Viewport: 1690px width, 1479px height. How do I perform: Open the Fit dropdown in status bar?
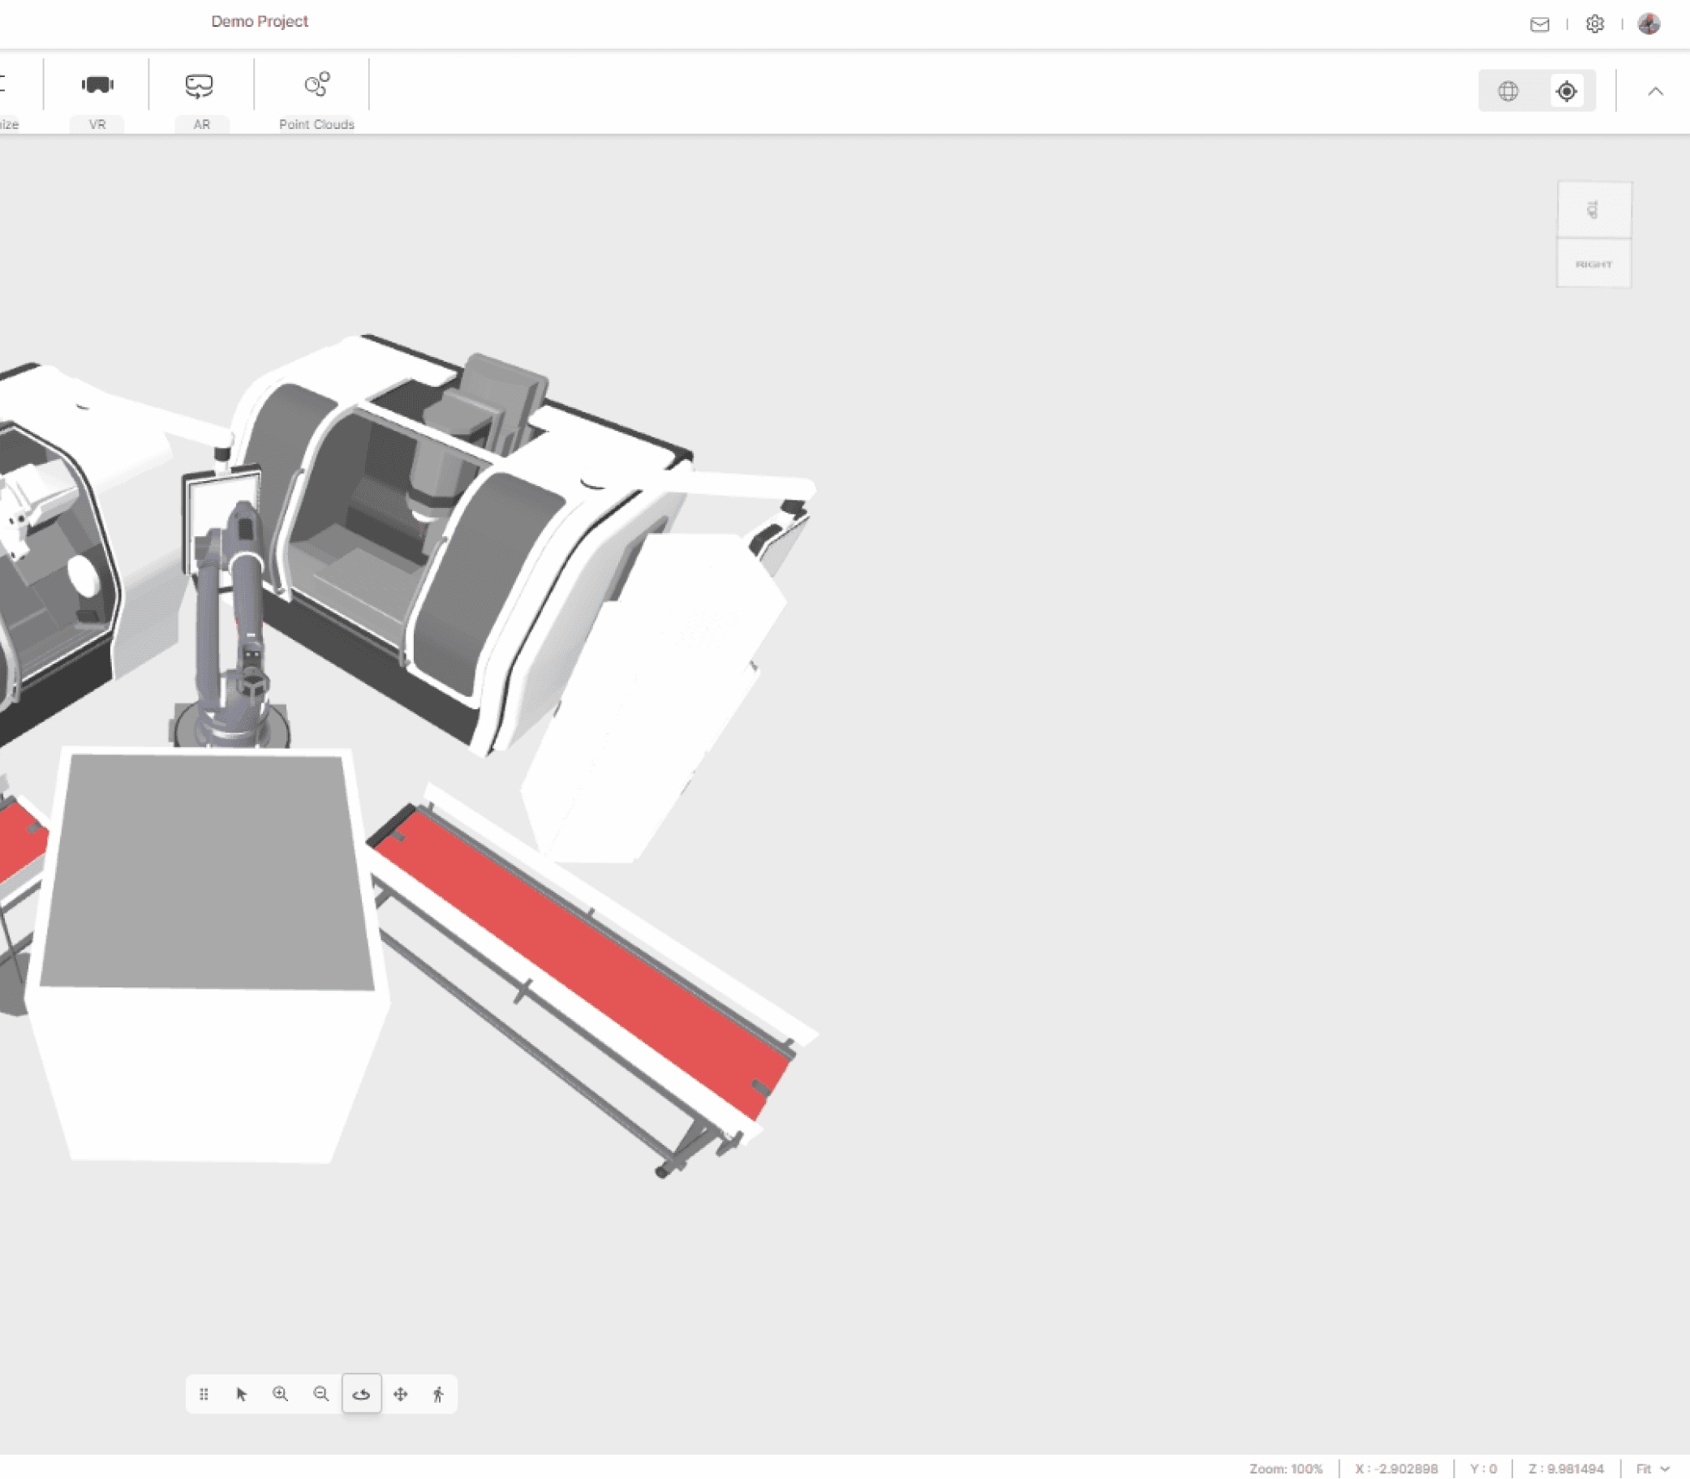click(x=1652, y=1468)
